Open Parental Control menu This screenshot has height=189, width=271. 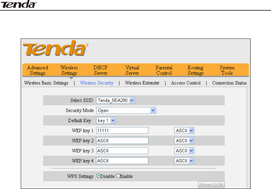pyautogui.click(x=164, y=70)
